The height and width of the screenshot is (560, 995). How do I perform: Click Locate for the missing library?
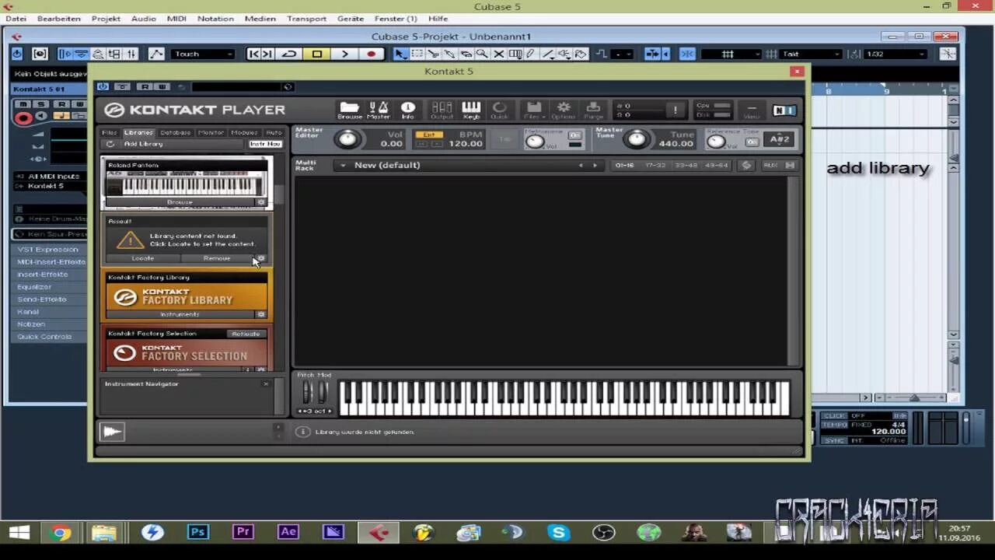click(142, 258)
